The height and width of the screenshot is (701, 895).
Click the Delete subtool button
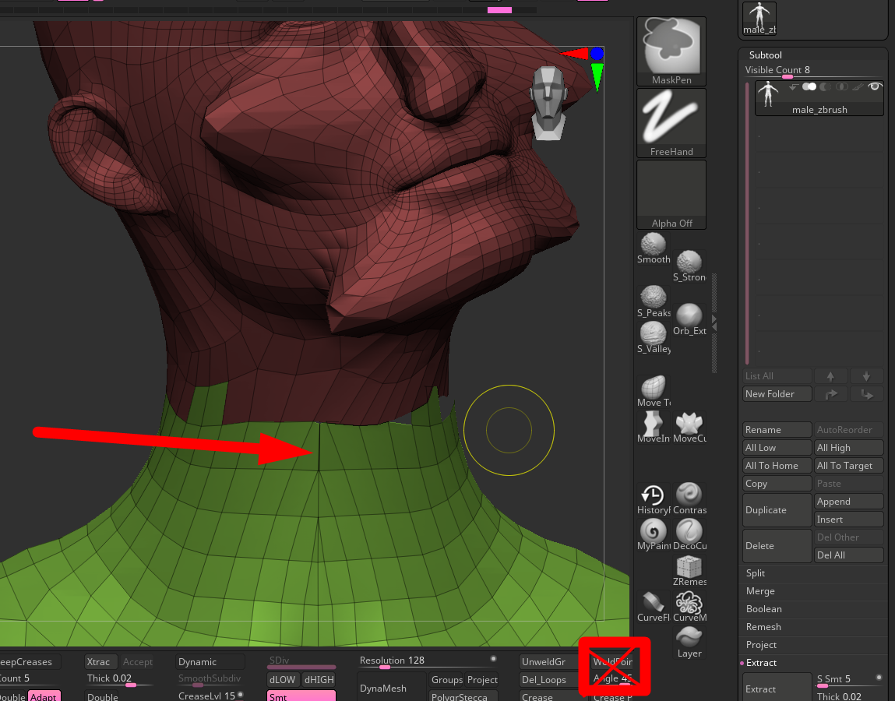click(x=777, y=546)
